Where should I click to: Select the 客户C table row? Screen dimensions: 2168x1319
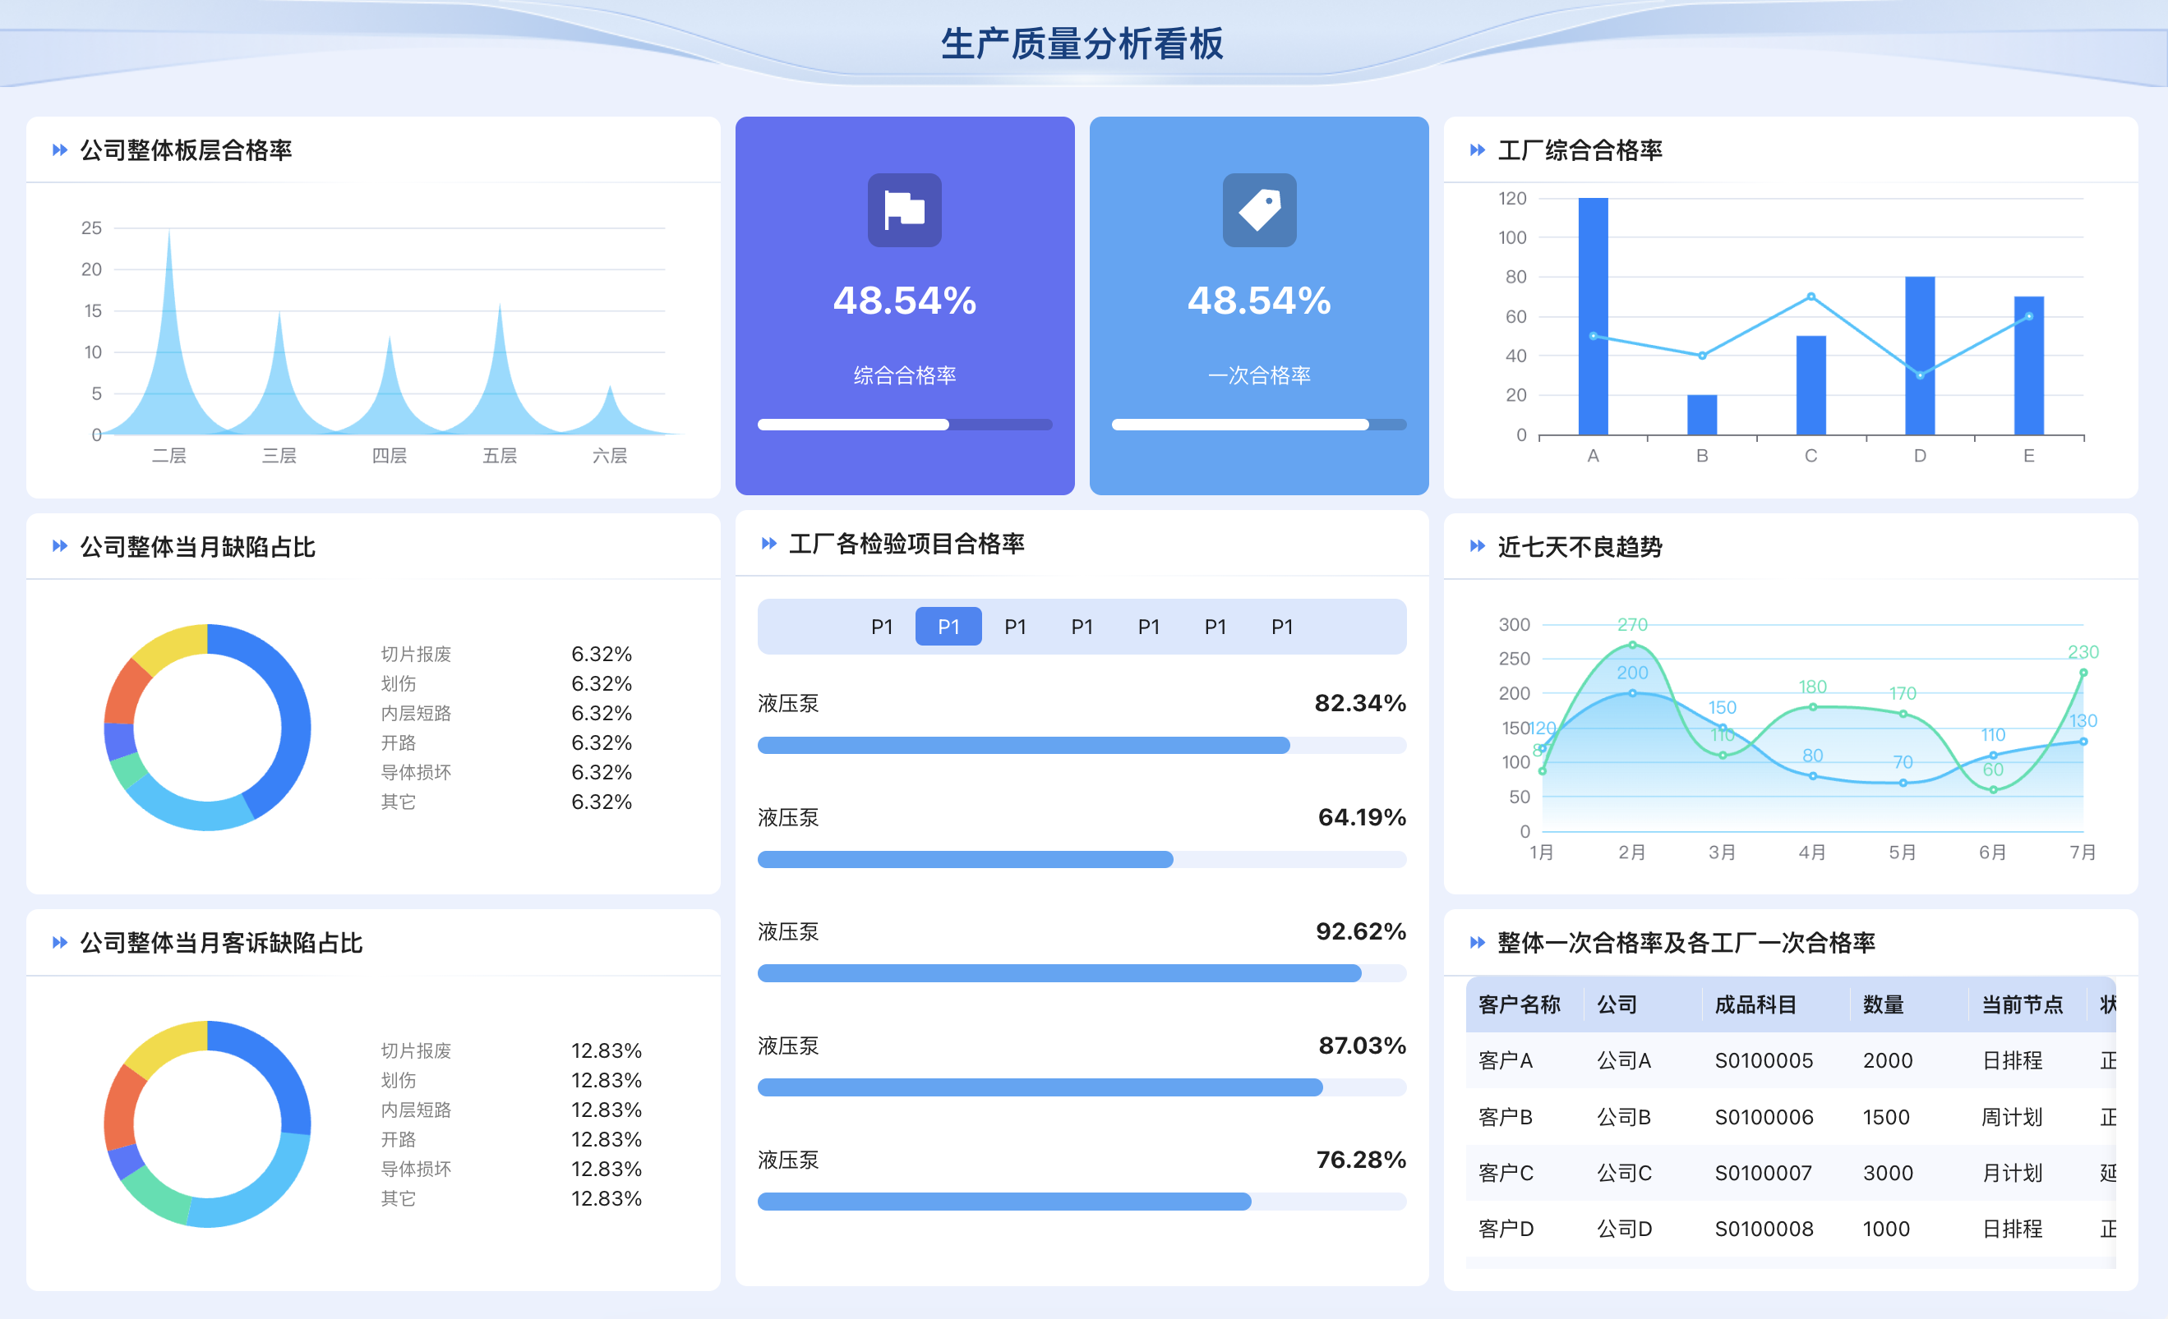1506,1173
